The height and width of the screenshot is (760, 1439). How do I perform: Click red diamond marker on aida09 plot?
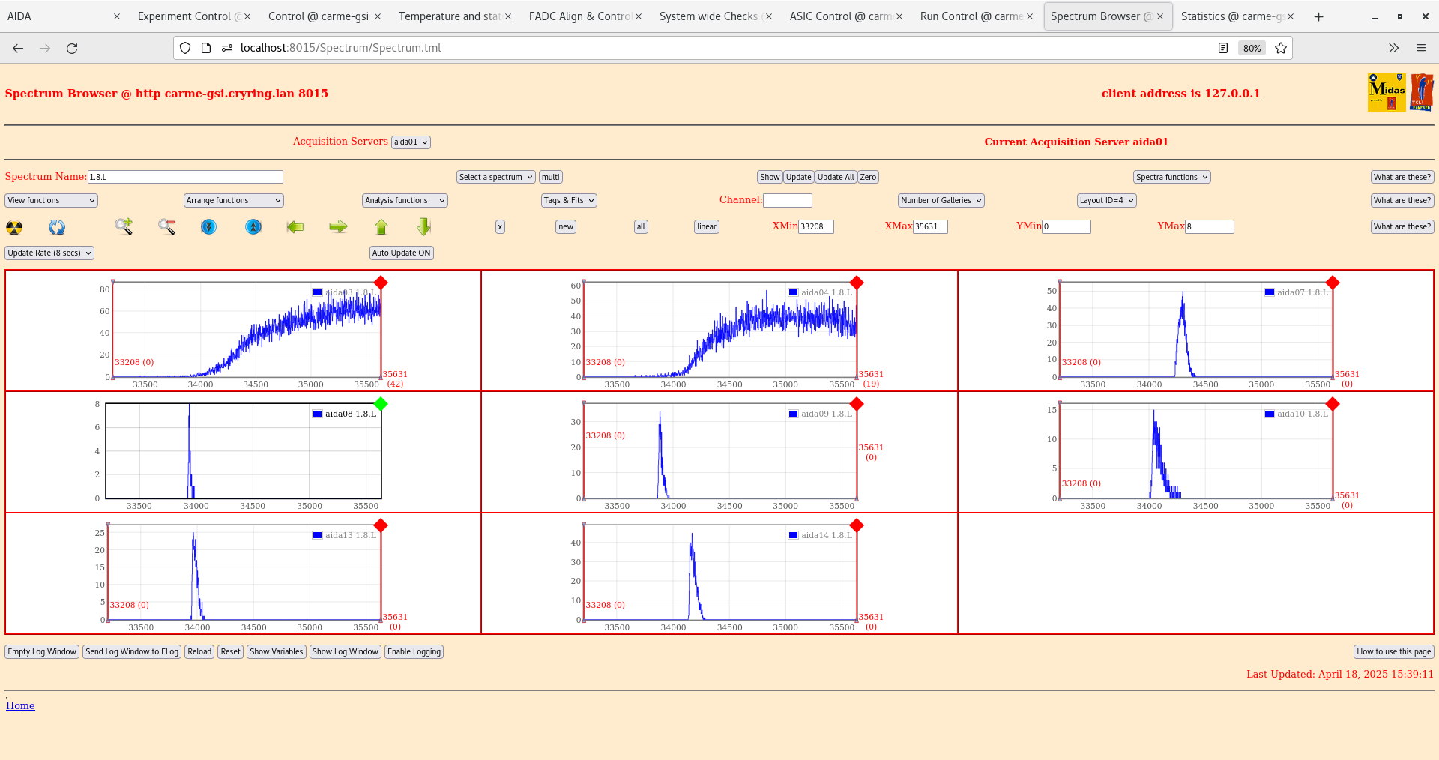pos(857,404)
